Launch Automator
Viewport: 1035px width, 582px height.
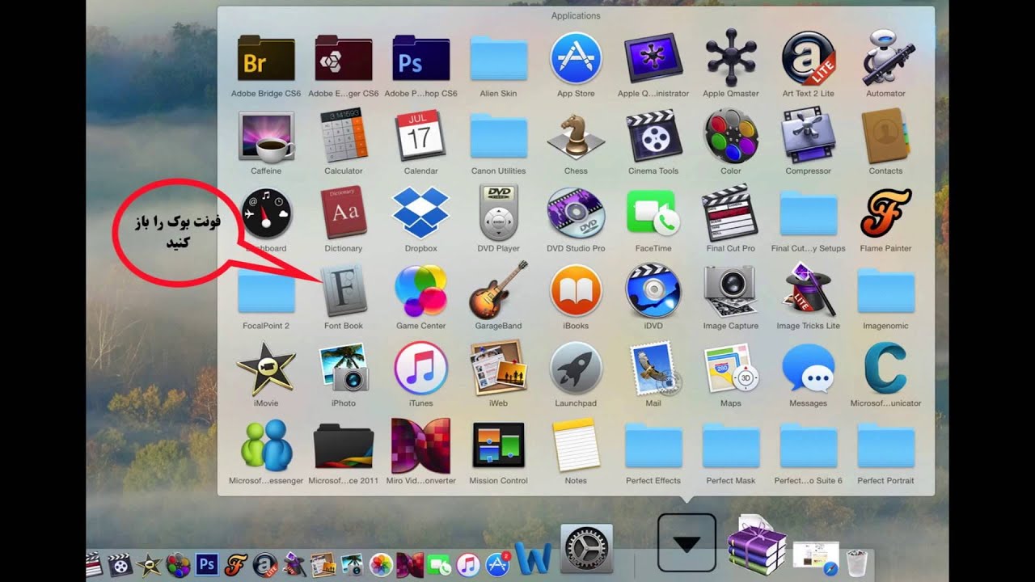tap(886, 58)
